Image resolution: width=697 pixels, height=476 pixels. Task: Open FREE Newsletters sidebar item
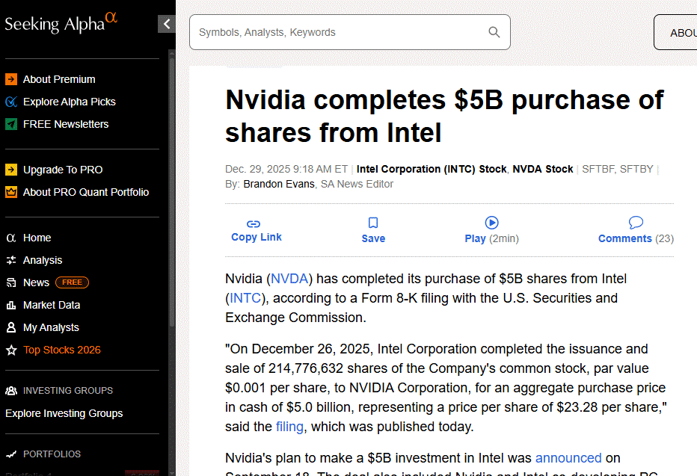point(65,124)
